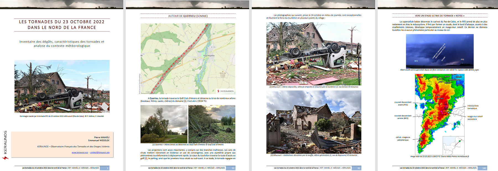The height and width of the screenshot is (171, 498).
Task: Click the page number 1 footer box
Action: point(105,168)
